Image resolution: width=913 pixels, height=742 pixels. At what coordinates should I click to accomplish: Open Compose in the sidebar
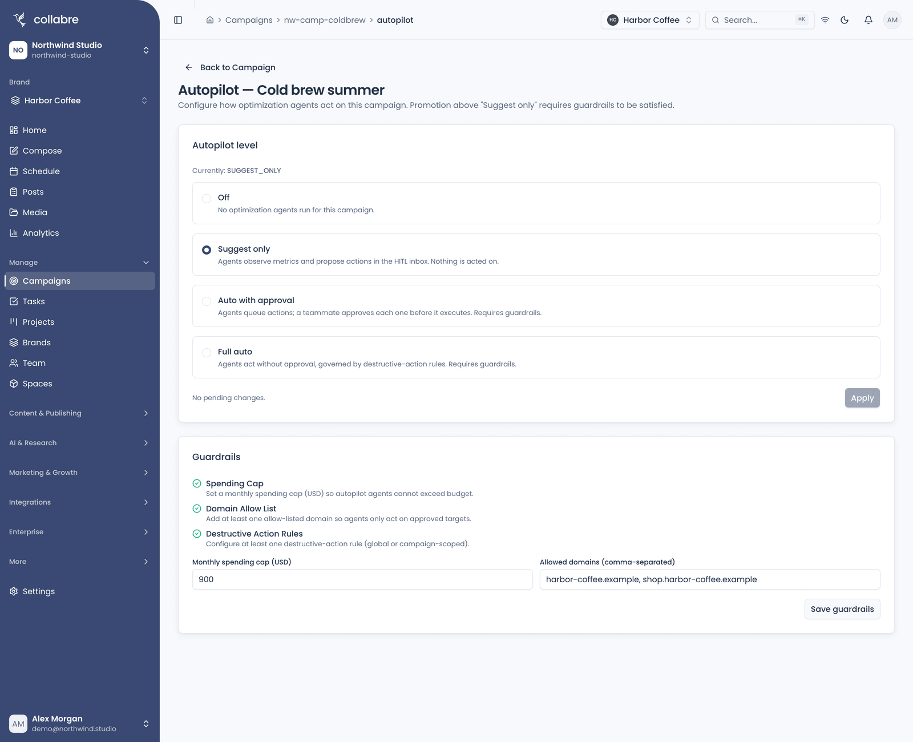coord(80,151)
